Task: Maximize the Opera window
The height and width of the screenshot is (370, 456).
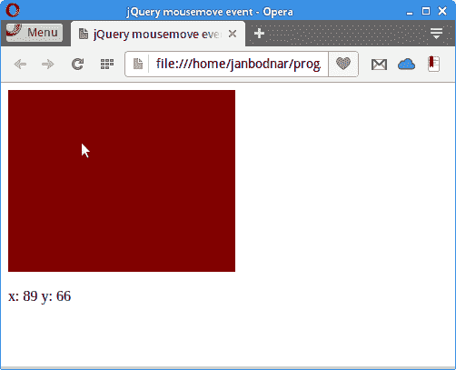Action: tap(426, 12)
